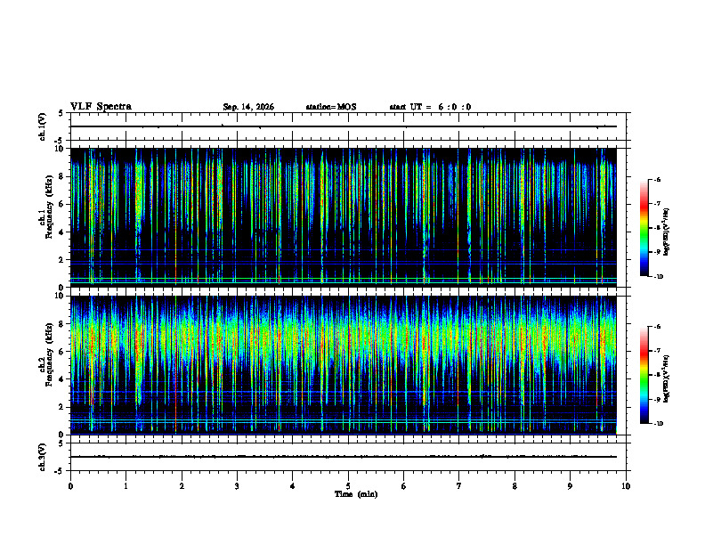Image resolution: width=705 pixels, height=545 pixels.
Task: Click the -6 label on ch.1 colorbar
Action: [x=657, y=179]
